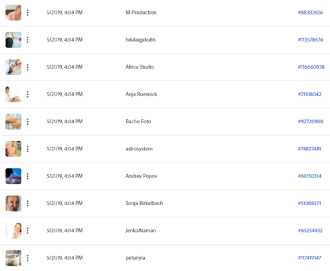Select the Sonja Birkelbach man portrait thumbnail
The image size is (330, 271).
[13, 203]
